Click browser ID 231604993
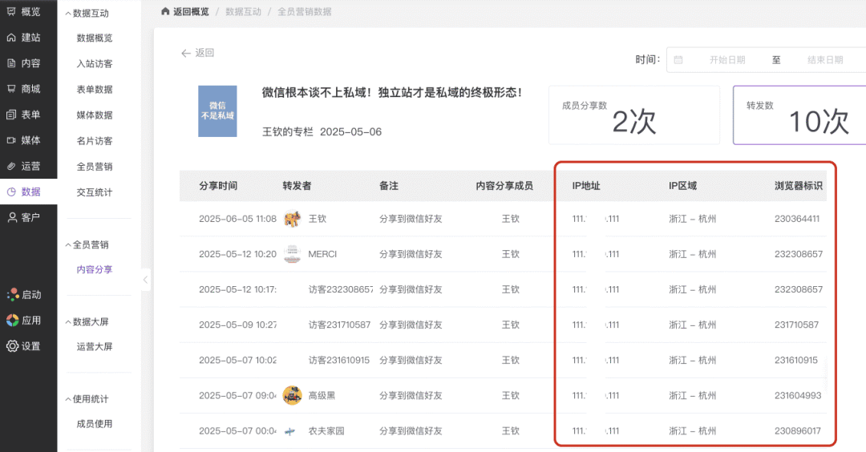 click(798, 396)
